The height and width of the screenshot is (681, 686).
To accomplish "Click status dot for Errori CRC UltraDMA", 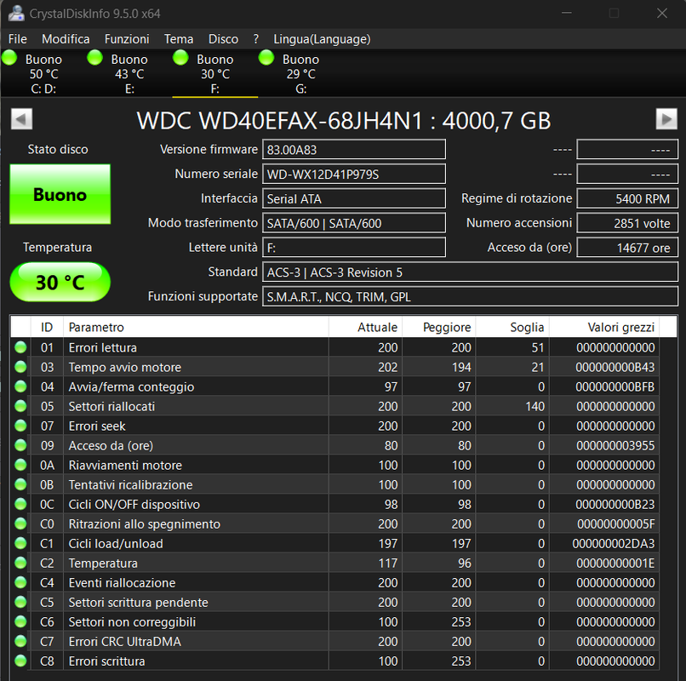I will coord(20,641).
